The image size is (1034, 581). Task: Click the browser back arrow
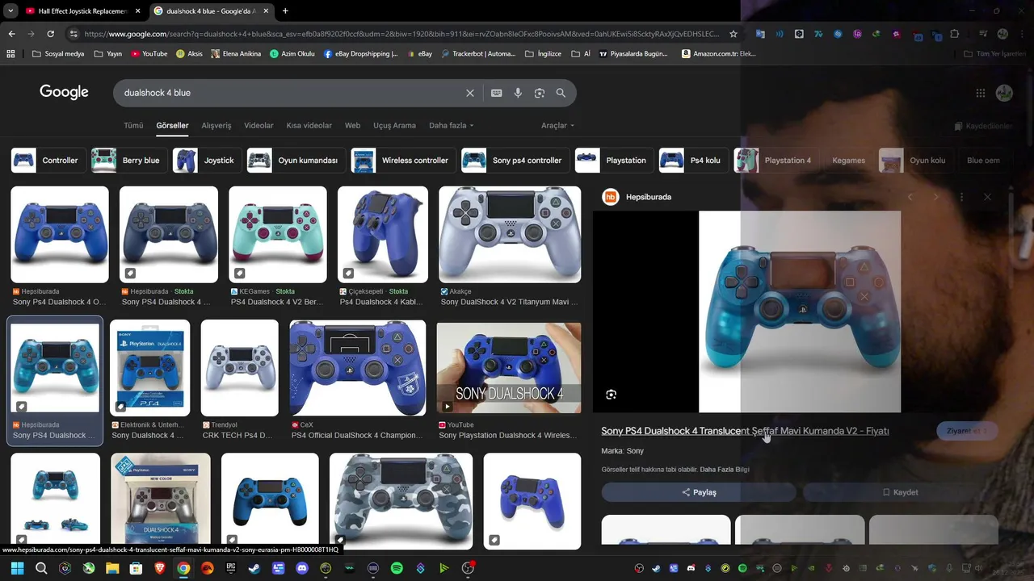point(11,34)
